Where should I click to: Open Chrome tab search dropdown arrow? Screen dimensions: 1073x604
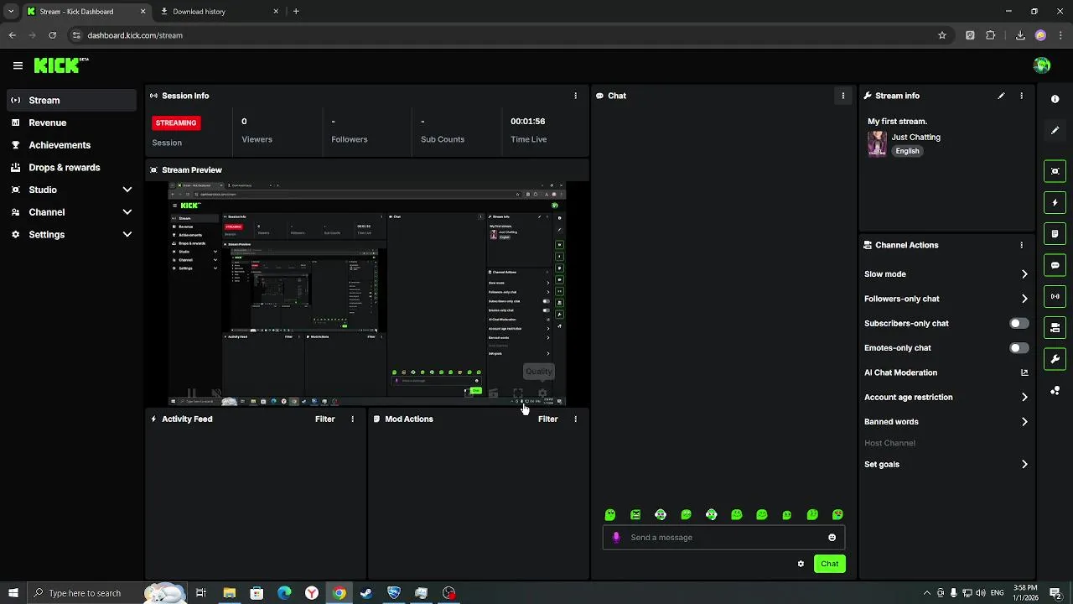click(10, 12)
